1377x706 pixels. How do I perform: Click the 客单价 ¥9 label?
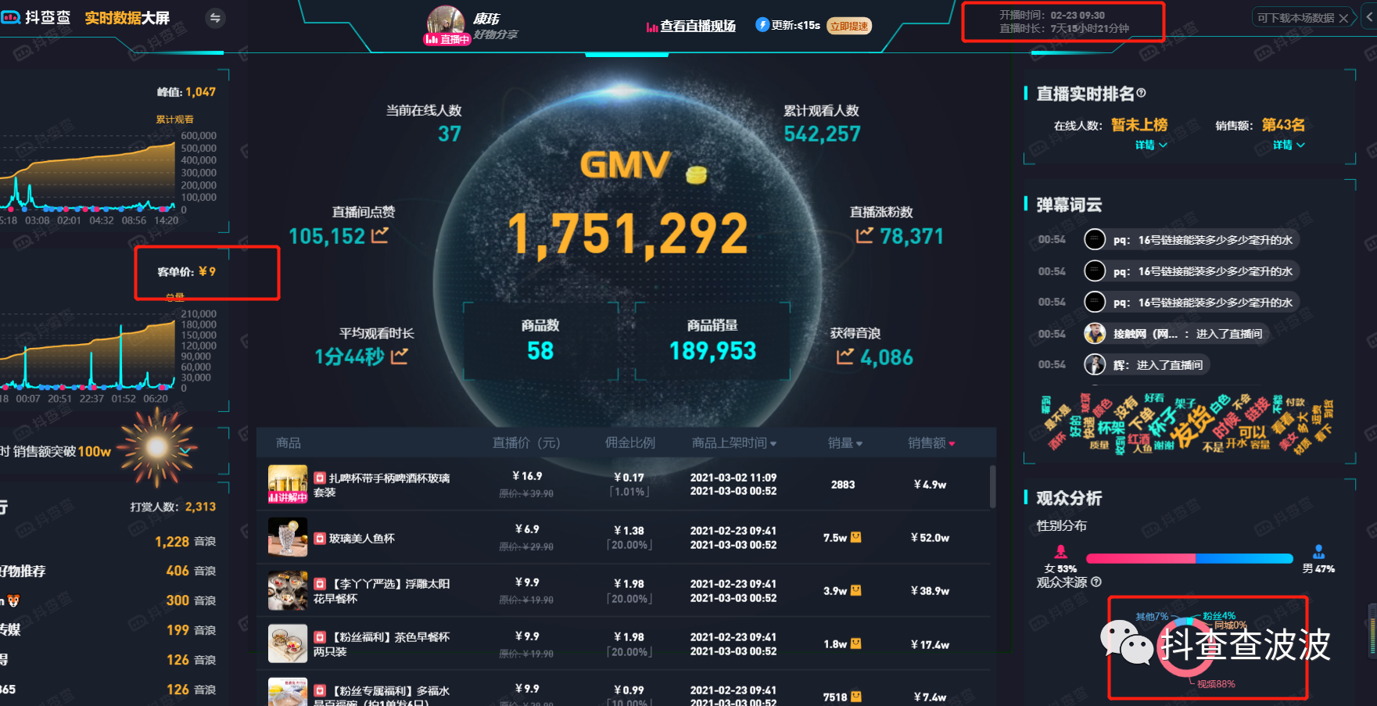pyautogui.click(x=186, y=271)
